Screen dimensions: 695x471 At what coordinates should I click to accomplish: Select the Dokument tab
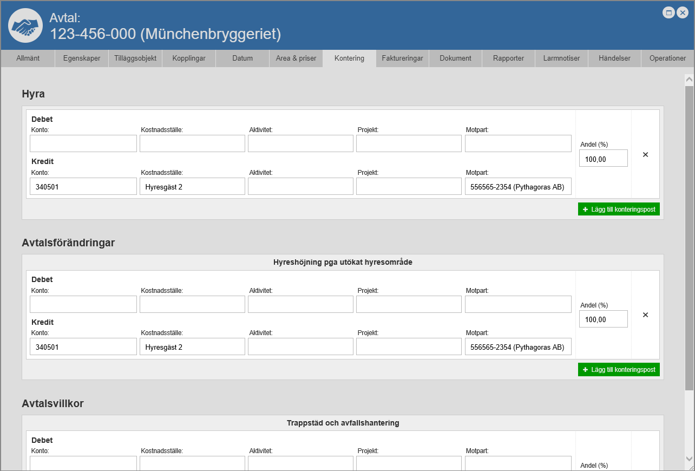click(455, 58)
